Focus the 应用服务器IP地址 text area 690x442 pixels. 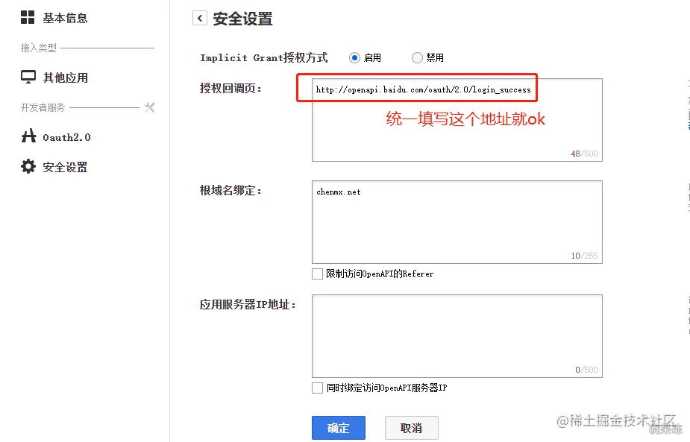(x=457, y=336)
